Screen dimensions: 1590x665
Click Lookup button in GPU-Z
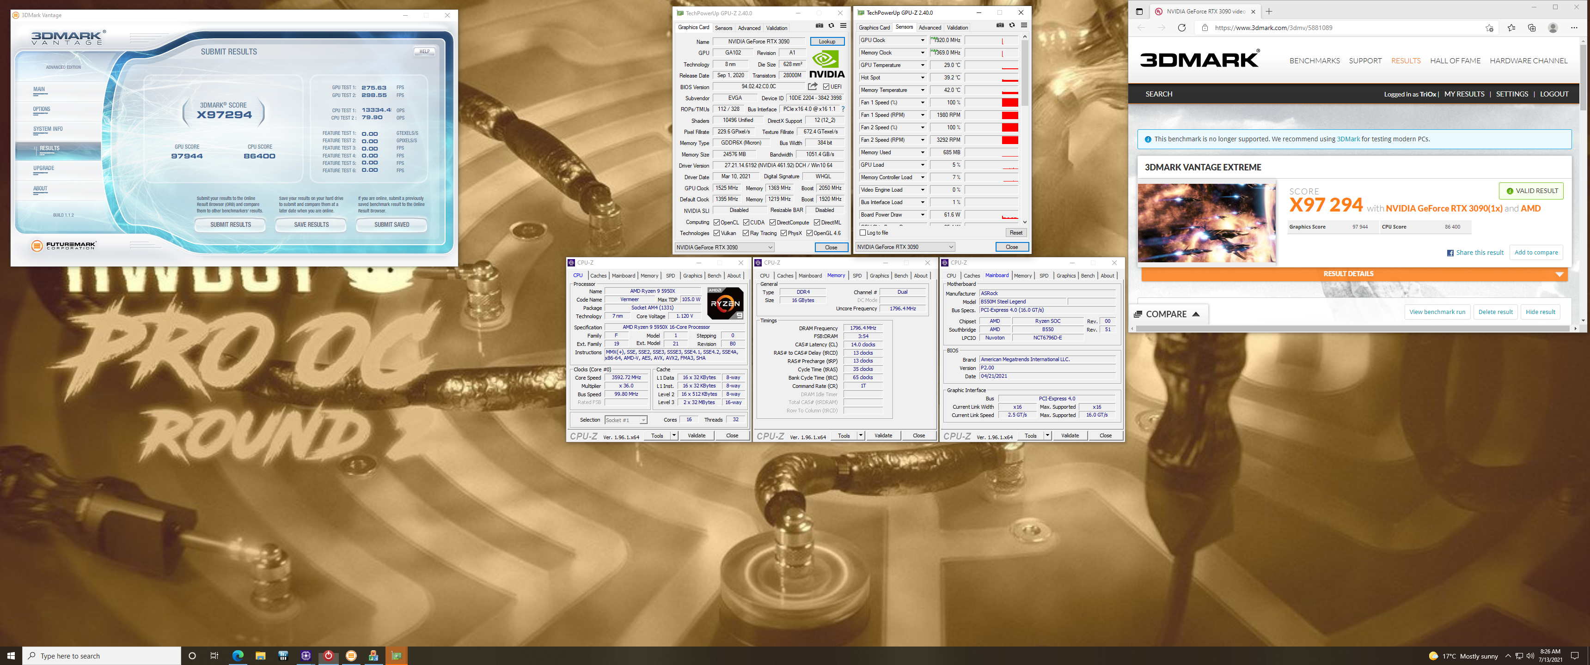tap(827, 41)
